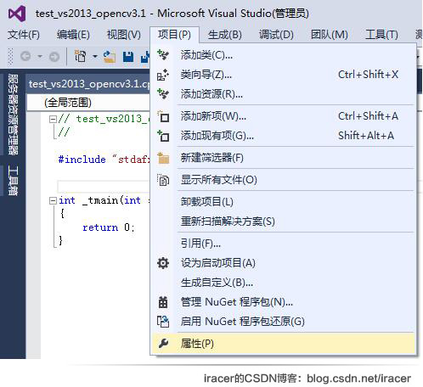Click the blank line above _tmain

[x=104, y=187]
